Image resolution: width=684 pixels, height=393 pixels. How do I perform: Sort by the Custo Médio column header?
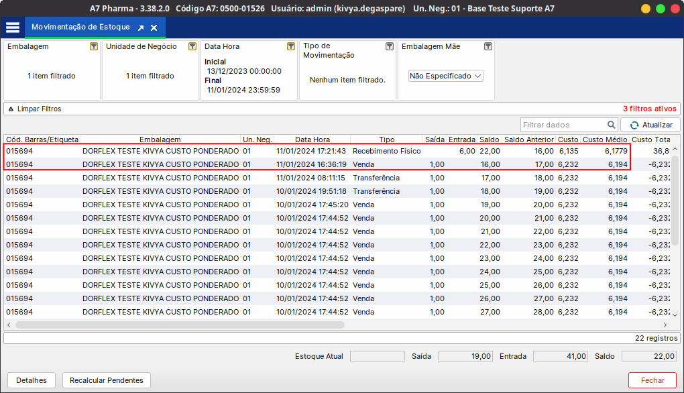604,139
